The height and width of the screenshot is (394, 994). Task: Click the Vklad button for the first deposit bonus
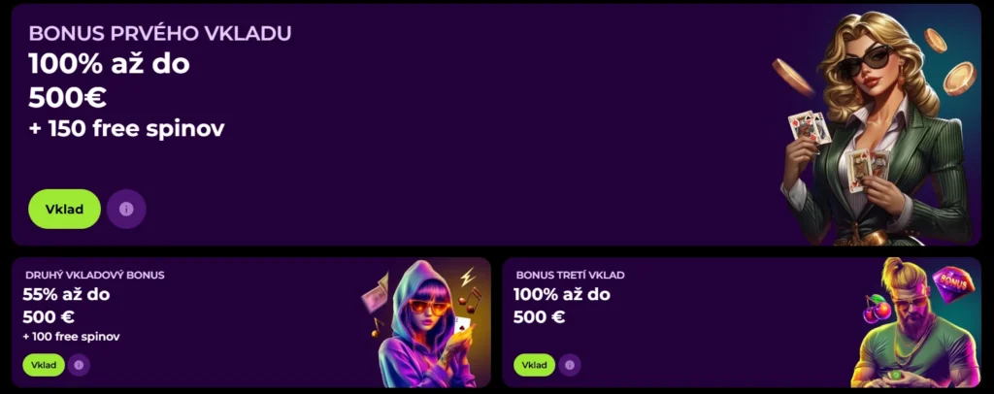pos(65,209)
